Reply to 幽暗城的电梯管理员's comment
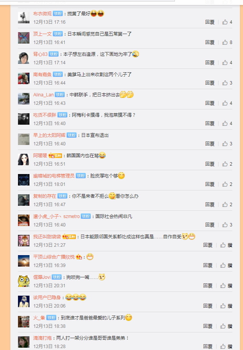 pyautogui.click(x=210, y=184)
